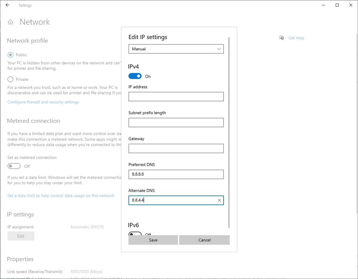Image resolution: width=358 pixels, height=279 pixels.
Task: Cancel the Edit IP settings dialog
Action: click(x=204, y=240)
